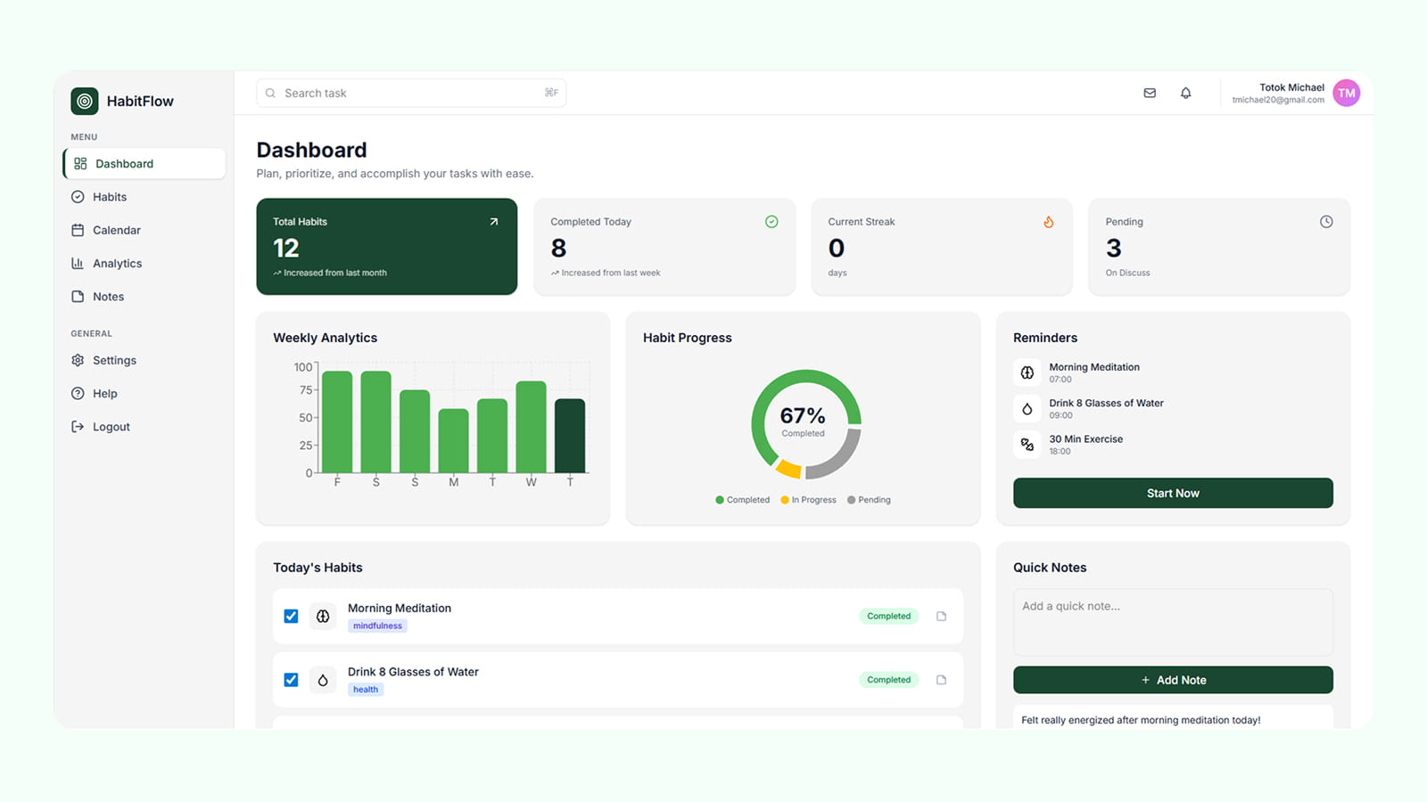Click the HabitFlow logo icon
The image size is (1427, 802).
click(x=85, y=102)
